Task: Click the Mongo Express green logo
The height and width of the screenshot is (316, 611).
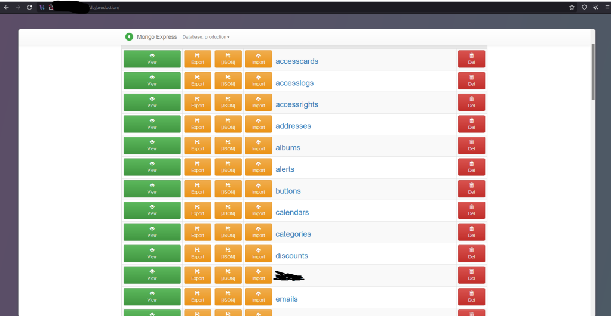Action: (x=129, y=36)
